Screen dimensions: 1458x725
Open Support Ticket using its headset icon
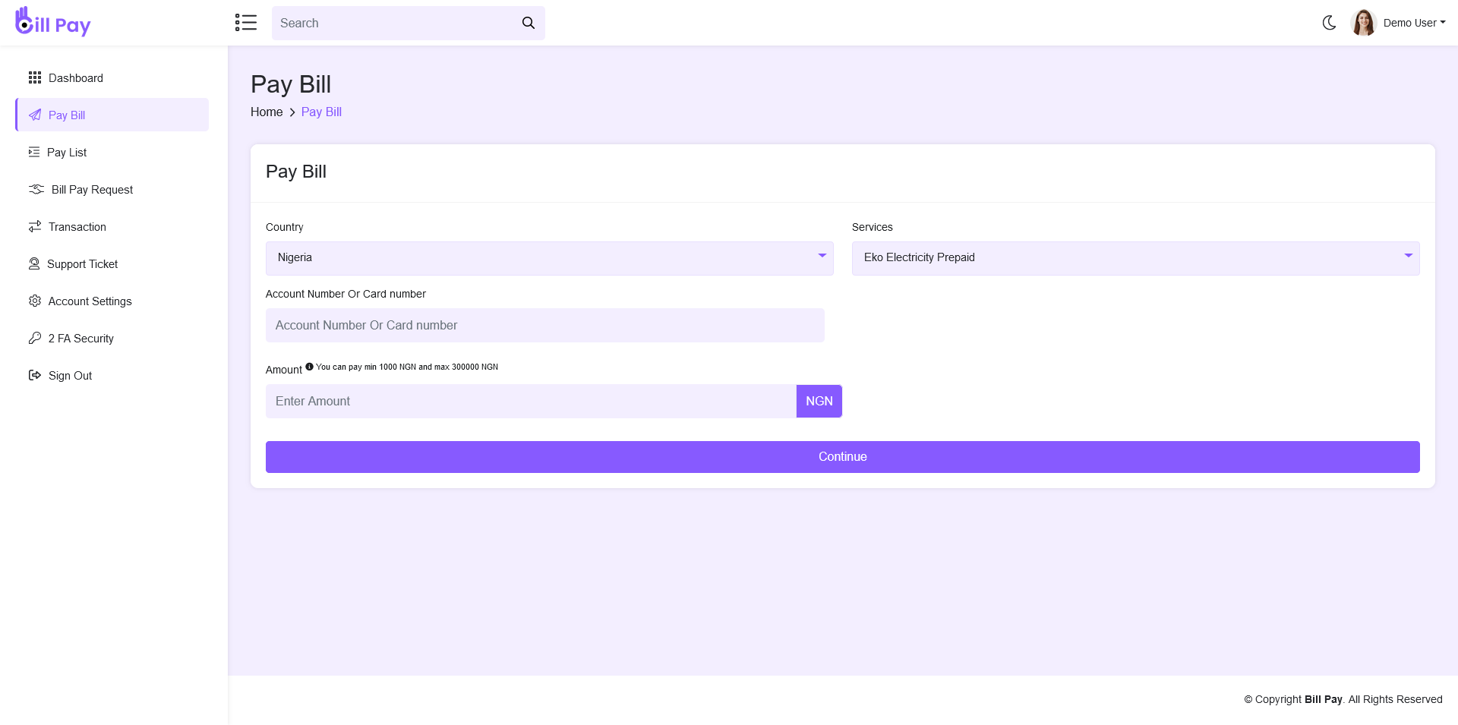point(33,263)
